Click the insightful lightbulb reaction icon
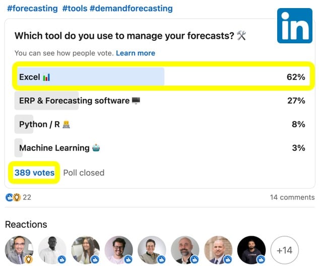Screen dimensions: 319x270 pyautogui.click(x=17, y=197)
